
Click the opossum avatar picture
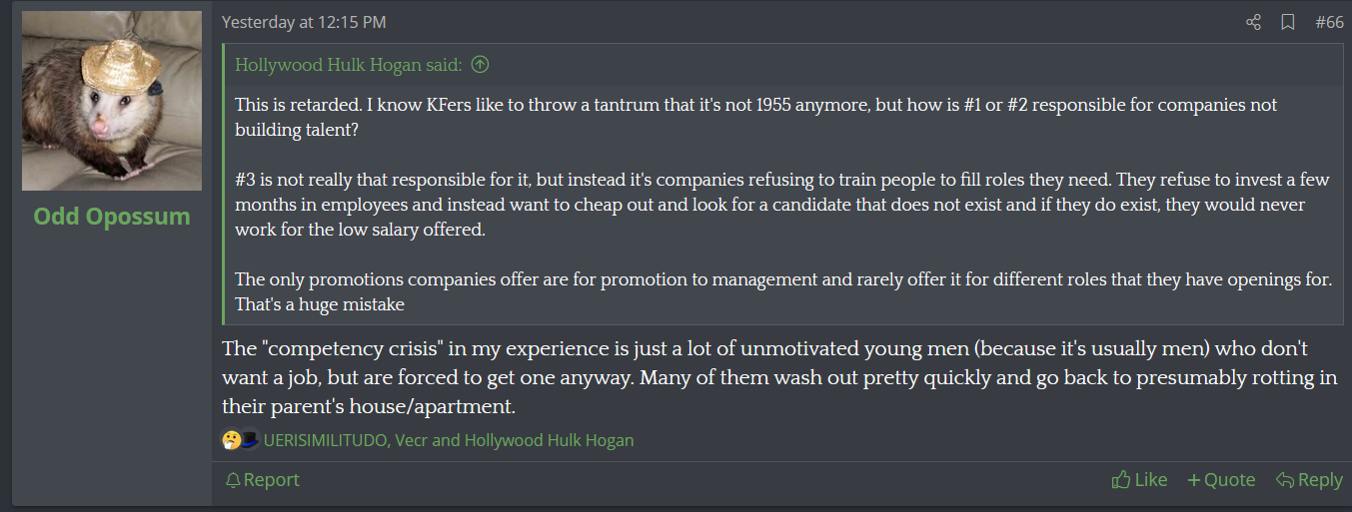click(112, 101)
